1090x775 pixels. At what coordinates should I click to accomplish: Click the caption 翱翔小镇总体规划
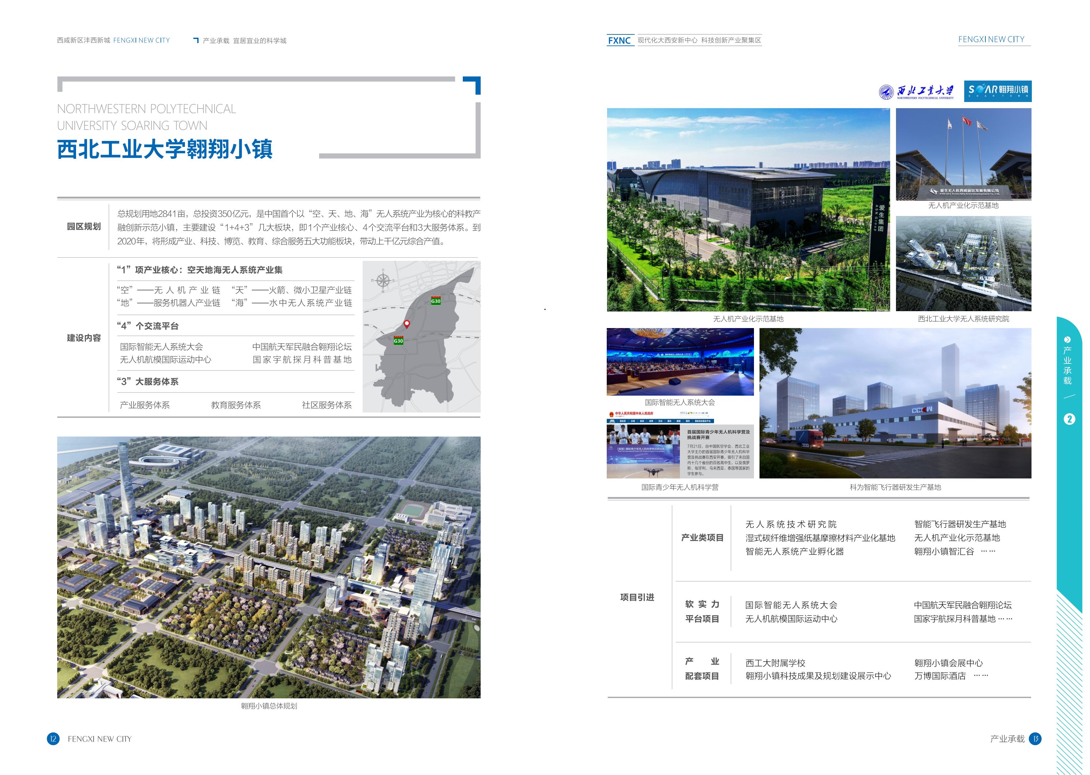(269, 706)
